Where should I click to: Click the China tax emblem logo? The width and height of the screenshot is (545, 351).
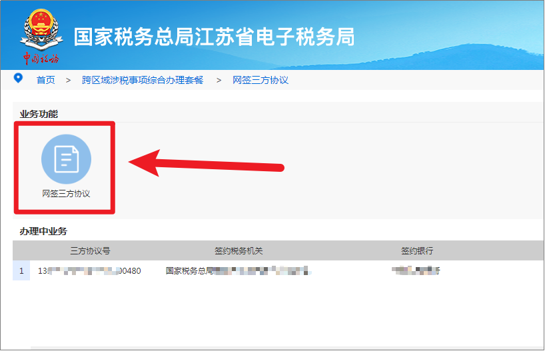(x=41, y=37)
